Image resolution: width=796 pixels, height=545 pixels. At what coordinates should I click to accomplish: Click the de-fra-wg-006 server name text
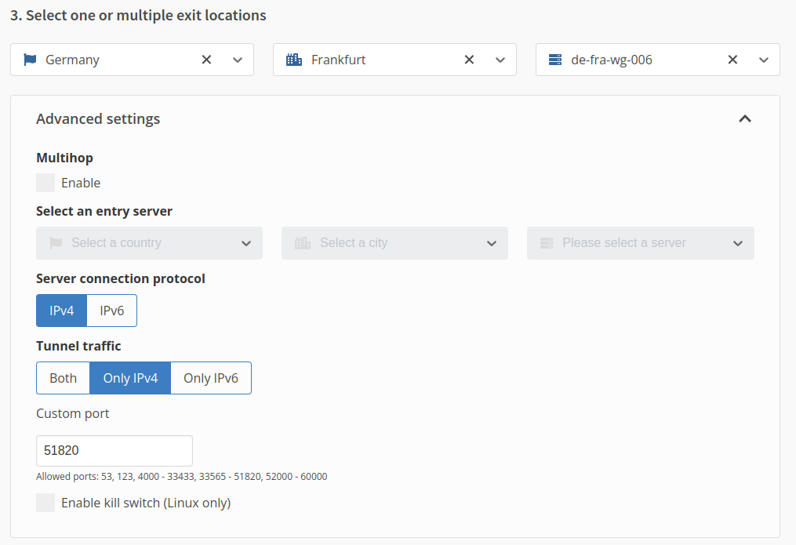tap(612, 60)
